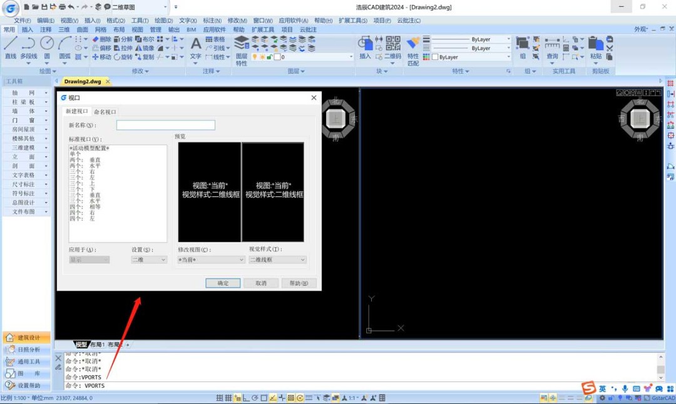Click the Text (文字) annotation tool
Image resolution: width=676 pixels, height=404 pixels.
pos(196,46)
